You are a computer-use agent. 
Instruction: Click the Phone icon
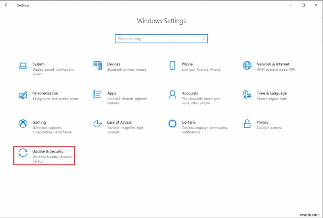tap(172, 66)
